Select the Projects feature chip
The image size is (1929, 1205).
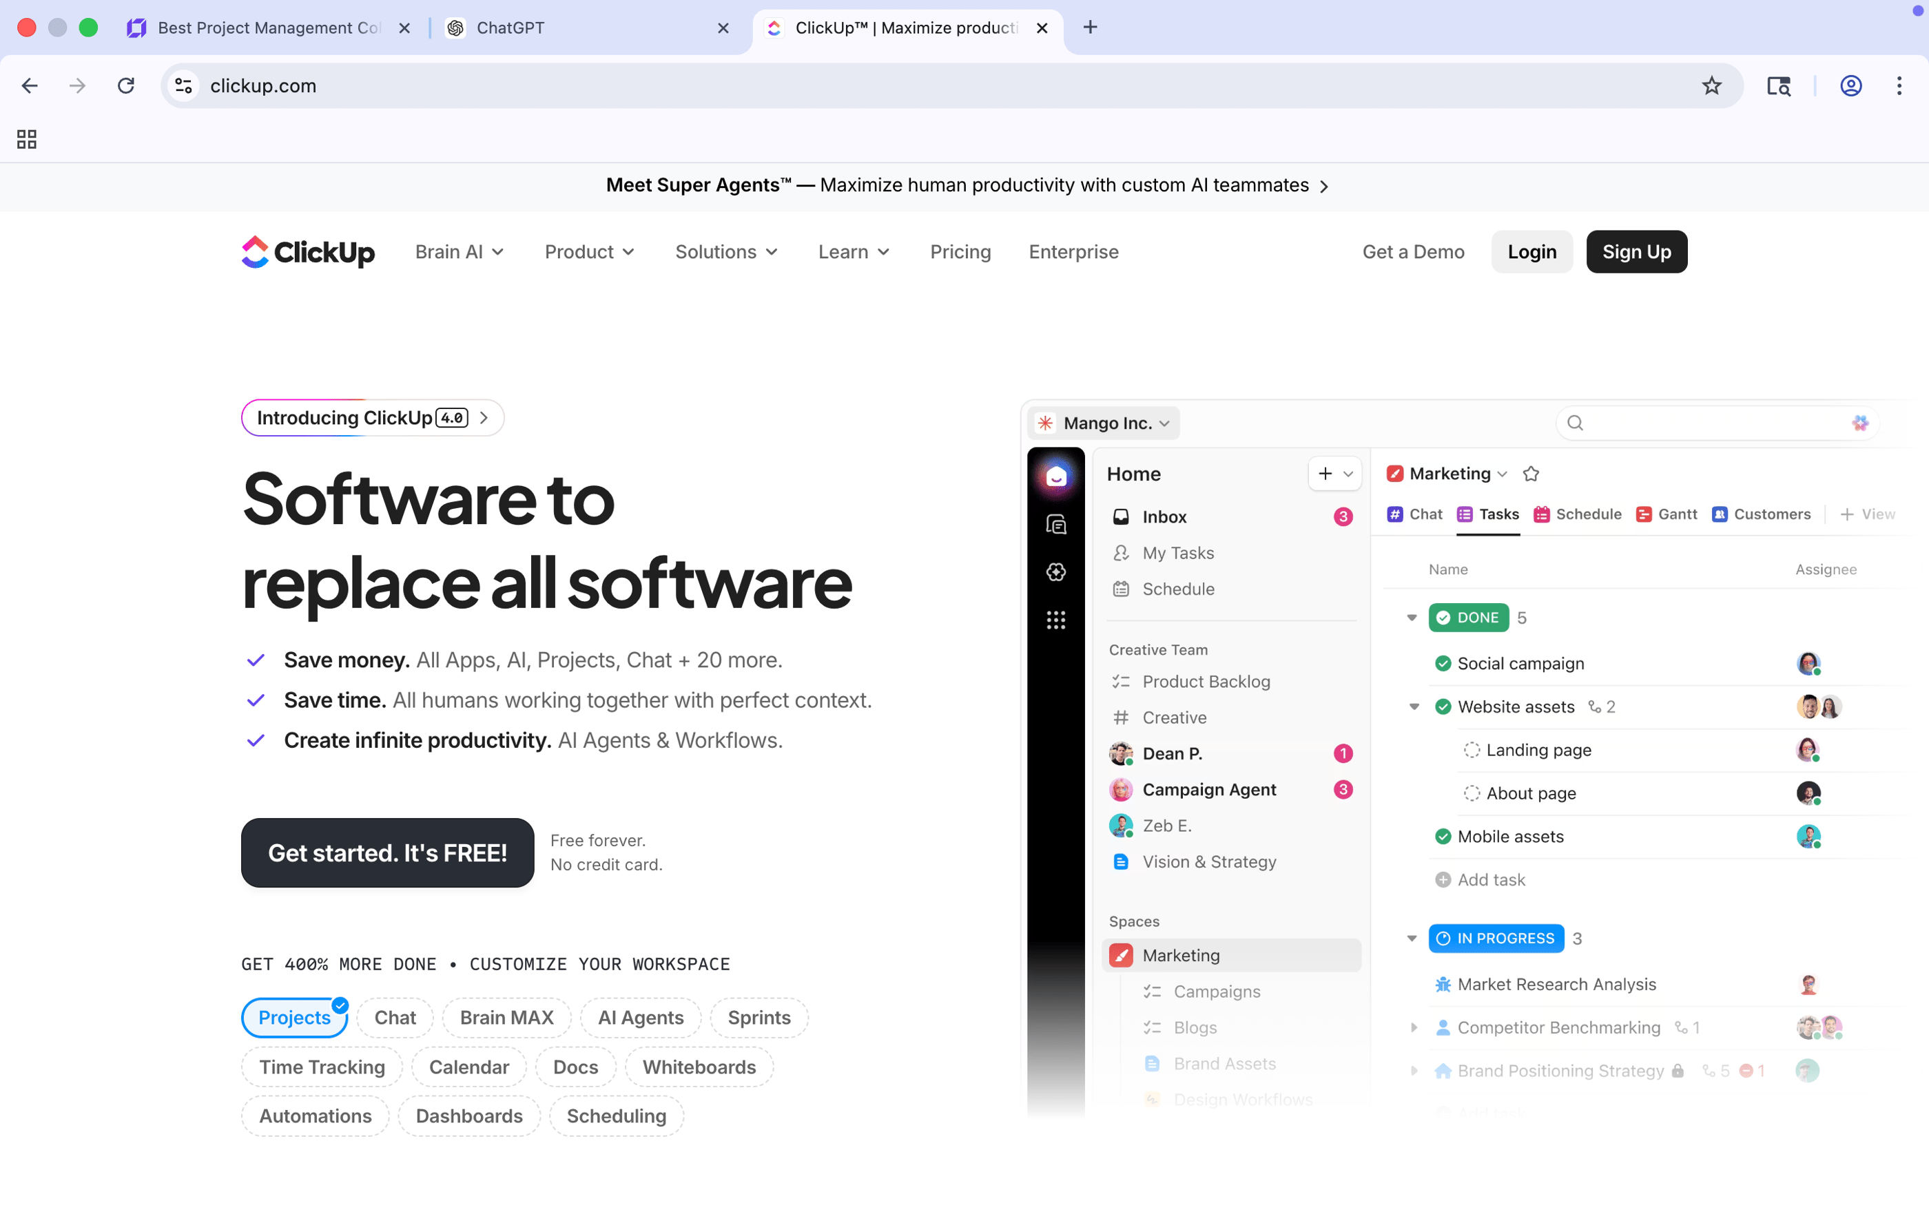(x=294, y=1018)
